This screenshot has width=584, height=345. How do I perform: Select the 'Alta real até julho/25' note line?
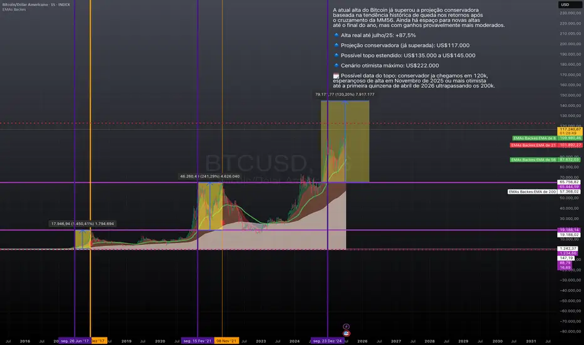tap(375, 35)
